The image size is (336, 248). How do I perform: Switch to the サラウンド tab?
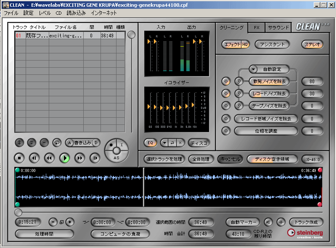(x=278, y=28)
